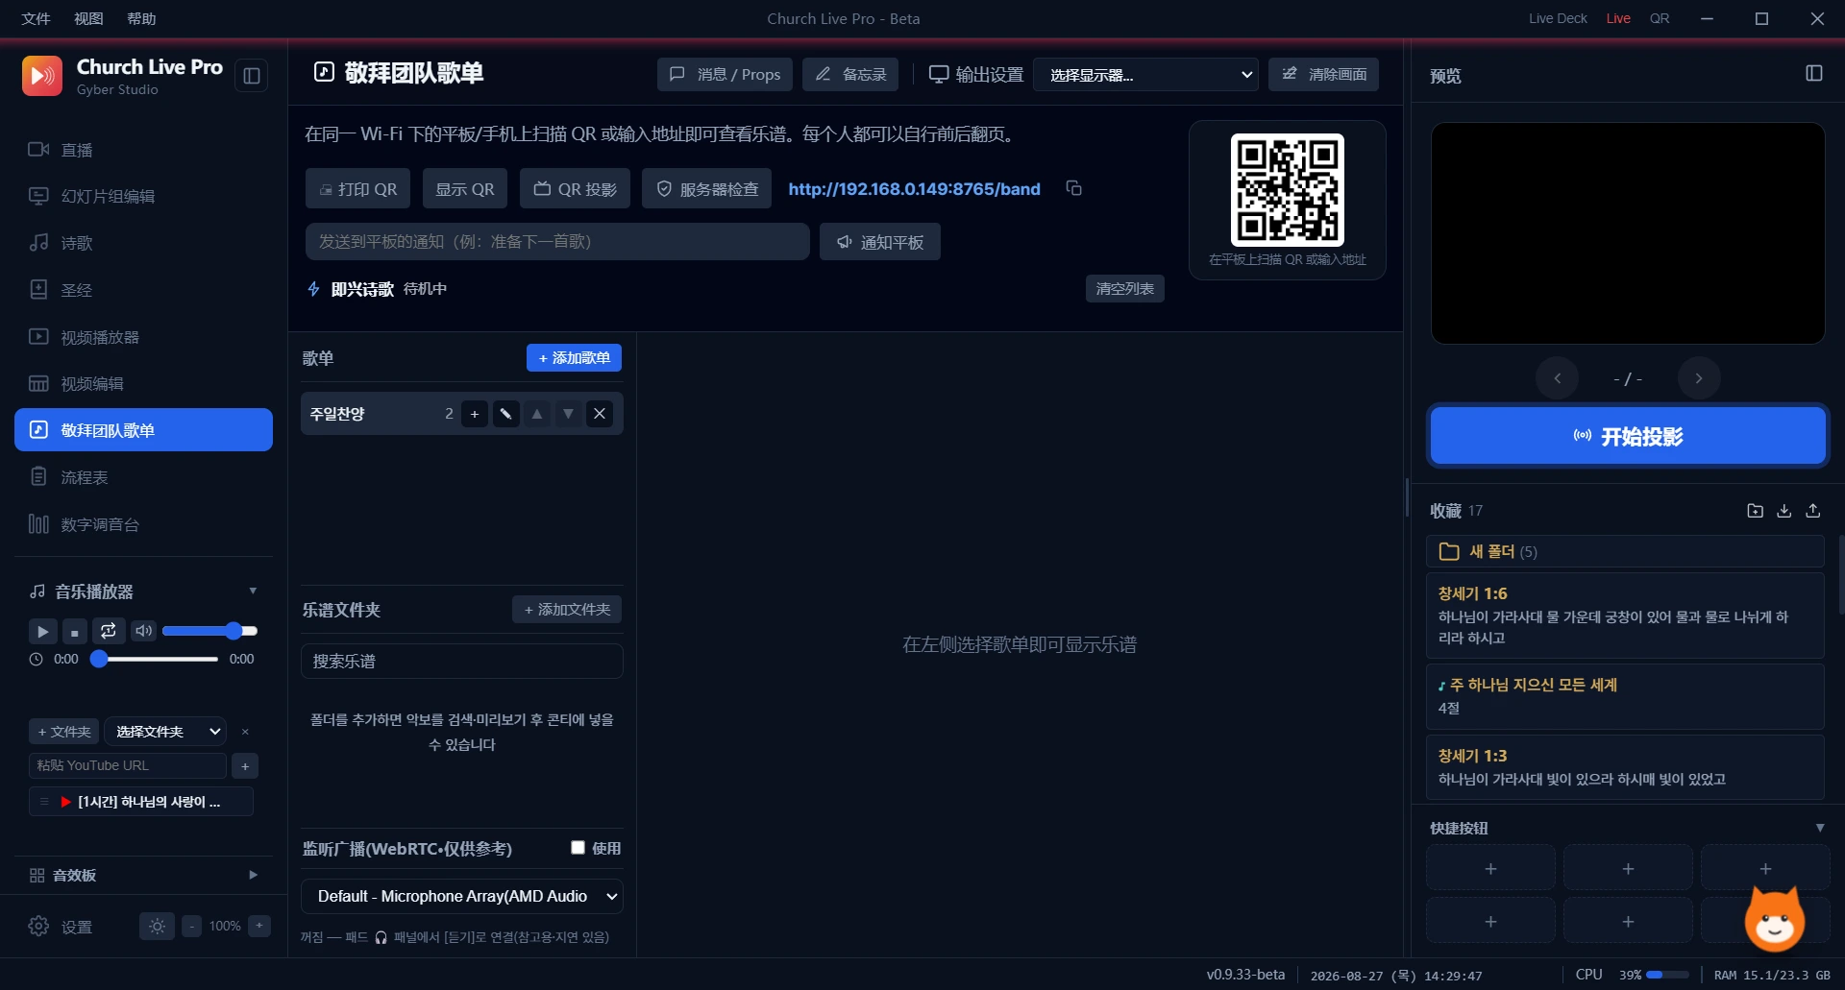This screenshot has height=990, width=1845.
Task: Open the 直播 live section
Action: click(143, 150)
